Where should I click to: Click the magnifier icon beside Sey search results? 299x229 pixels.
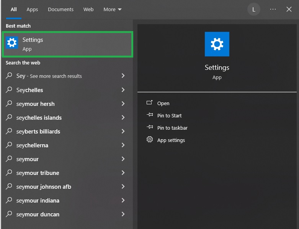pos(9,76)
